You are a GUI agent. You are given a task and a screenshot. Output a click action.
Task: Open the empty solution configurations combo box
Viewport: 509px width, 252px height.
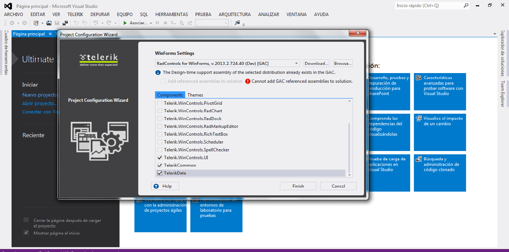[x=212, y=23]
